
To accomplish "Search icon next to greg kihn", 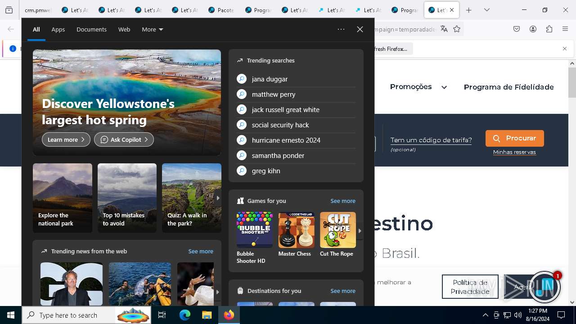I will coord(242,171).
